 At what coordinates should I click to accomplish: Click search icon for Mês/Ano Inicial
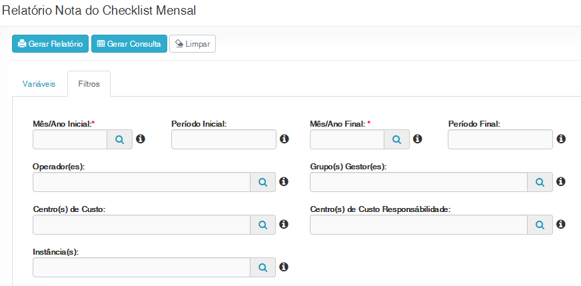click(120, 139)
